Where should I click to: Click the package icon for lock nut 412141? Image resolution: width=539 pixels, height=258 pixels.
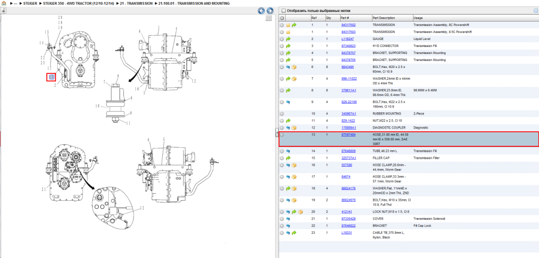point(300,212)
